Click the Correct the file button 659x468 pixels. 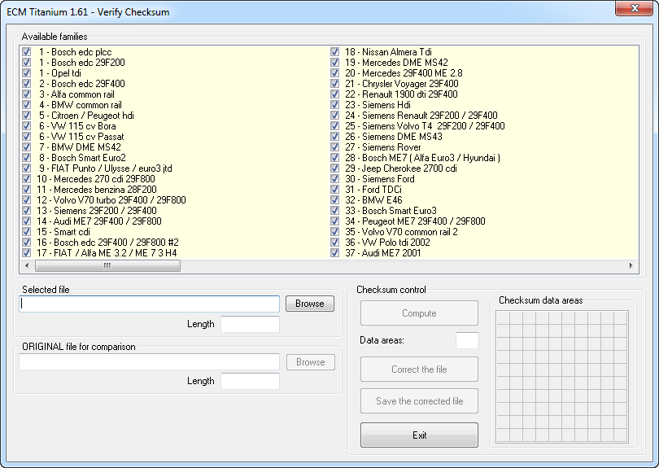point(419,370)
